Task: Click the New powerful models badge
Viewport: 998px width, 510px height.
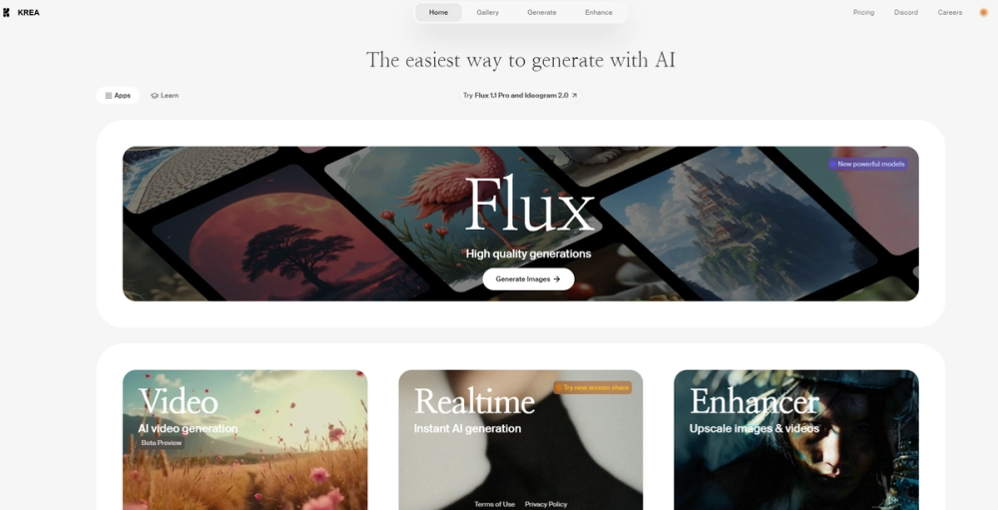Action: [868, 165]
